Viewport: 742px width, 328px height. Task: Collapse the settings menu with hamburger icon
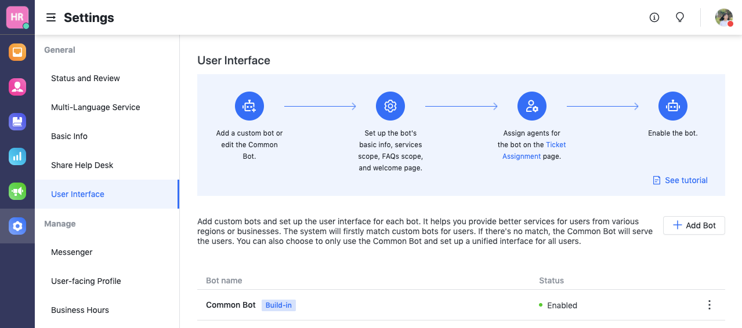[x=51, y=18]
